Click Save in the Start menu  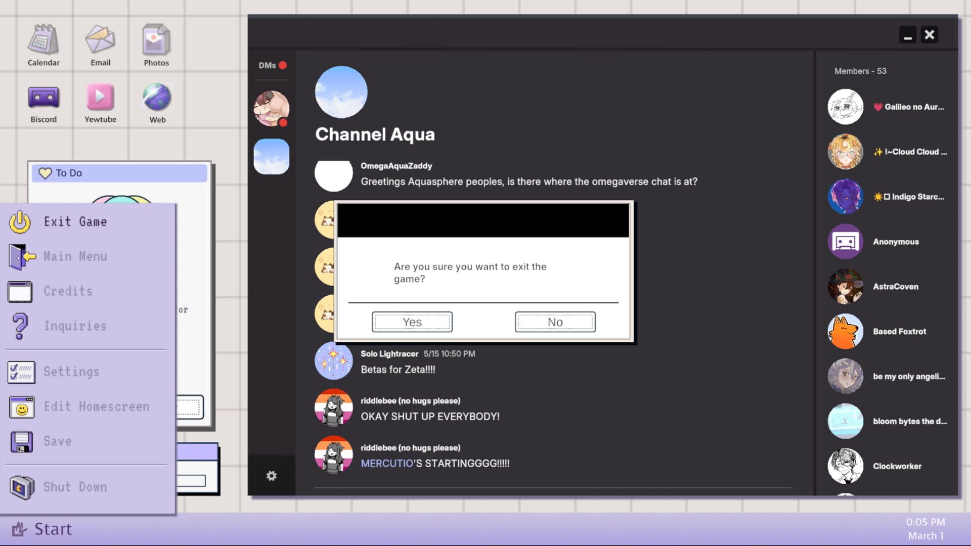(56, 441)
